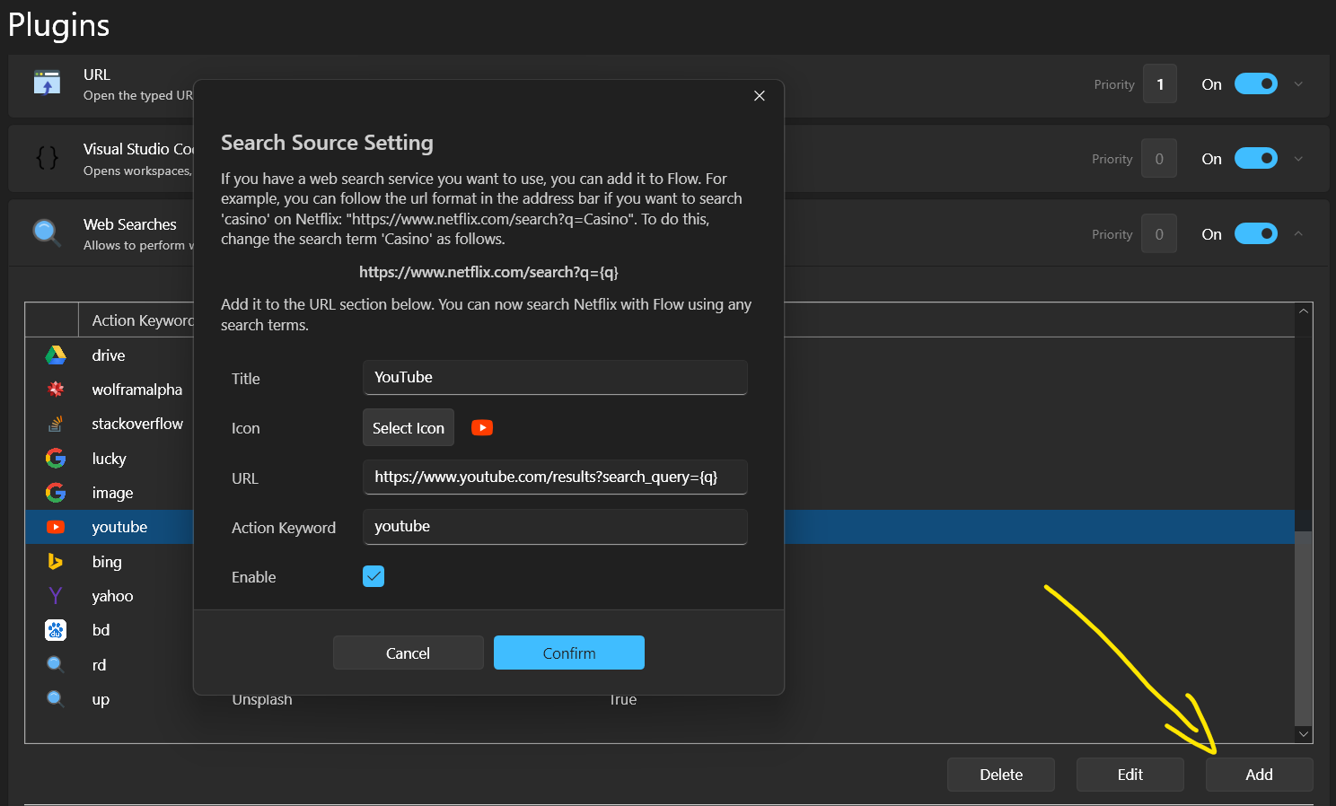Click the Baidu paw icon for bd
Screen dimensions: 1336x806
(56, 630)
